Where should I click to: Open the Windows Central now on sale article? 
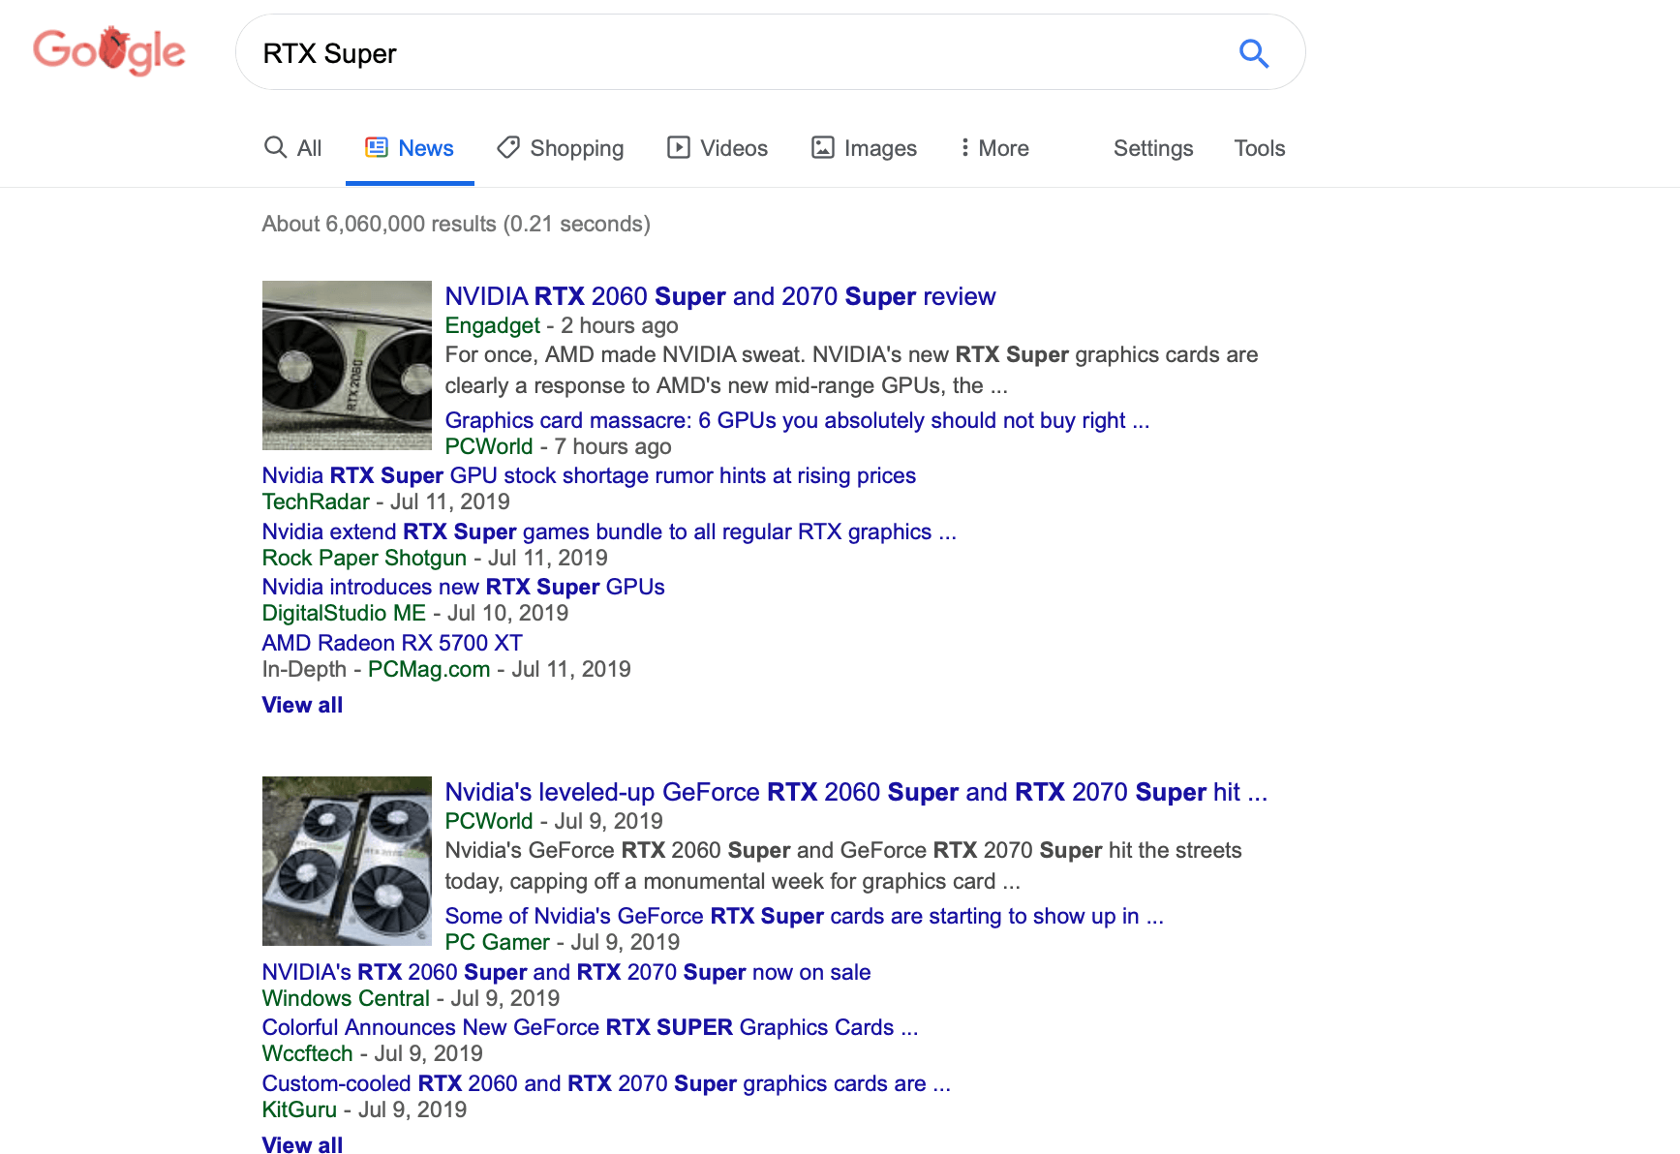pos(566,972)
